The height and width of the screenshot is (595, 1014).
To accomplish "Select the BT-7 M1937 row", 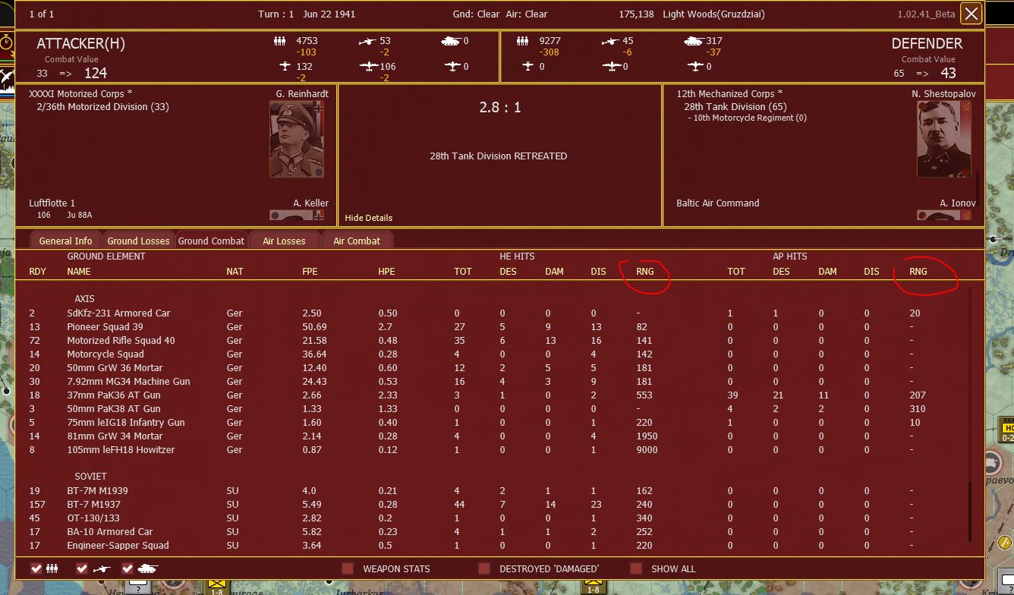I will click(x=492, y=505).
